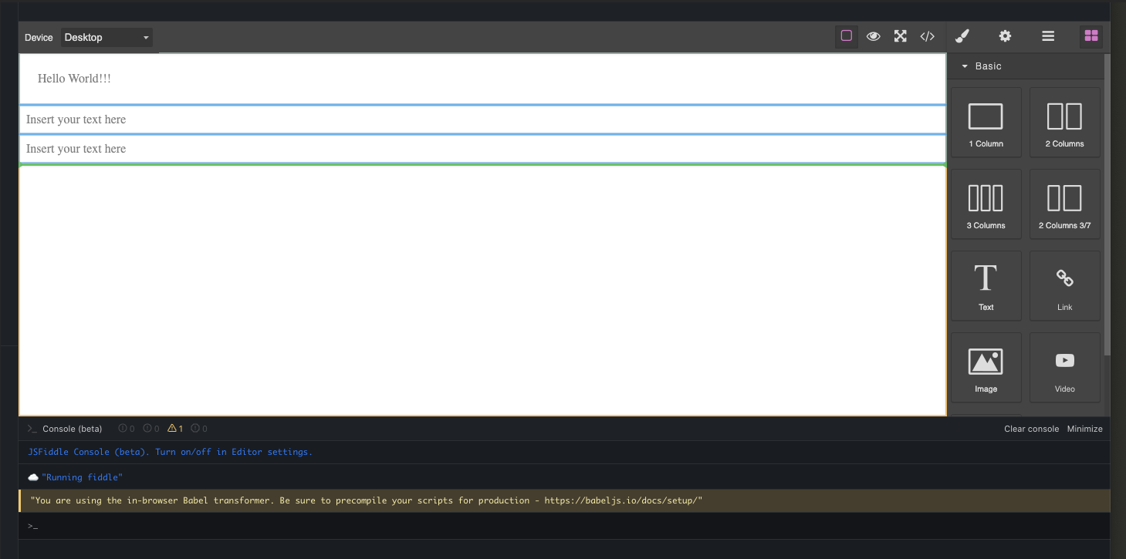Collapse the Basic blocks category
The image size is (1126, 559).
click(x=965, y=66)
